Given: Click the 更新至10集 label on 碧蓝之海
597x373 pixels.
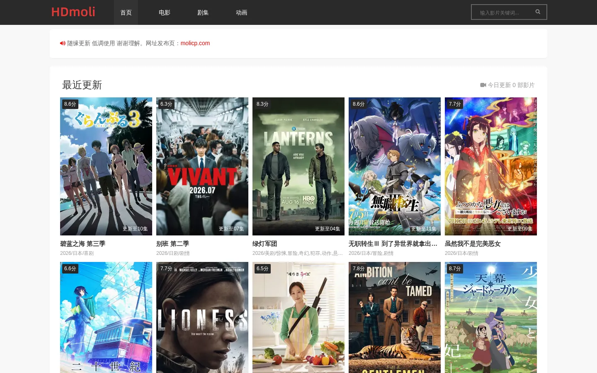Looking at the screenshot, I should pos(135,229).
